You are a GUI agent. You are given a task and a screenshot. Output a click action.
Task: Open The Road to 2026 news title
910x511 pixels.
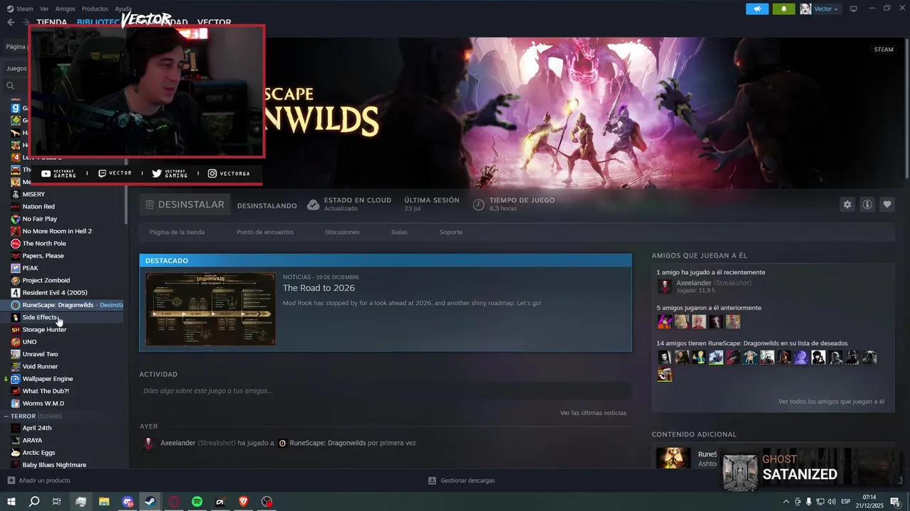[318, 288]
